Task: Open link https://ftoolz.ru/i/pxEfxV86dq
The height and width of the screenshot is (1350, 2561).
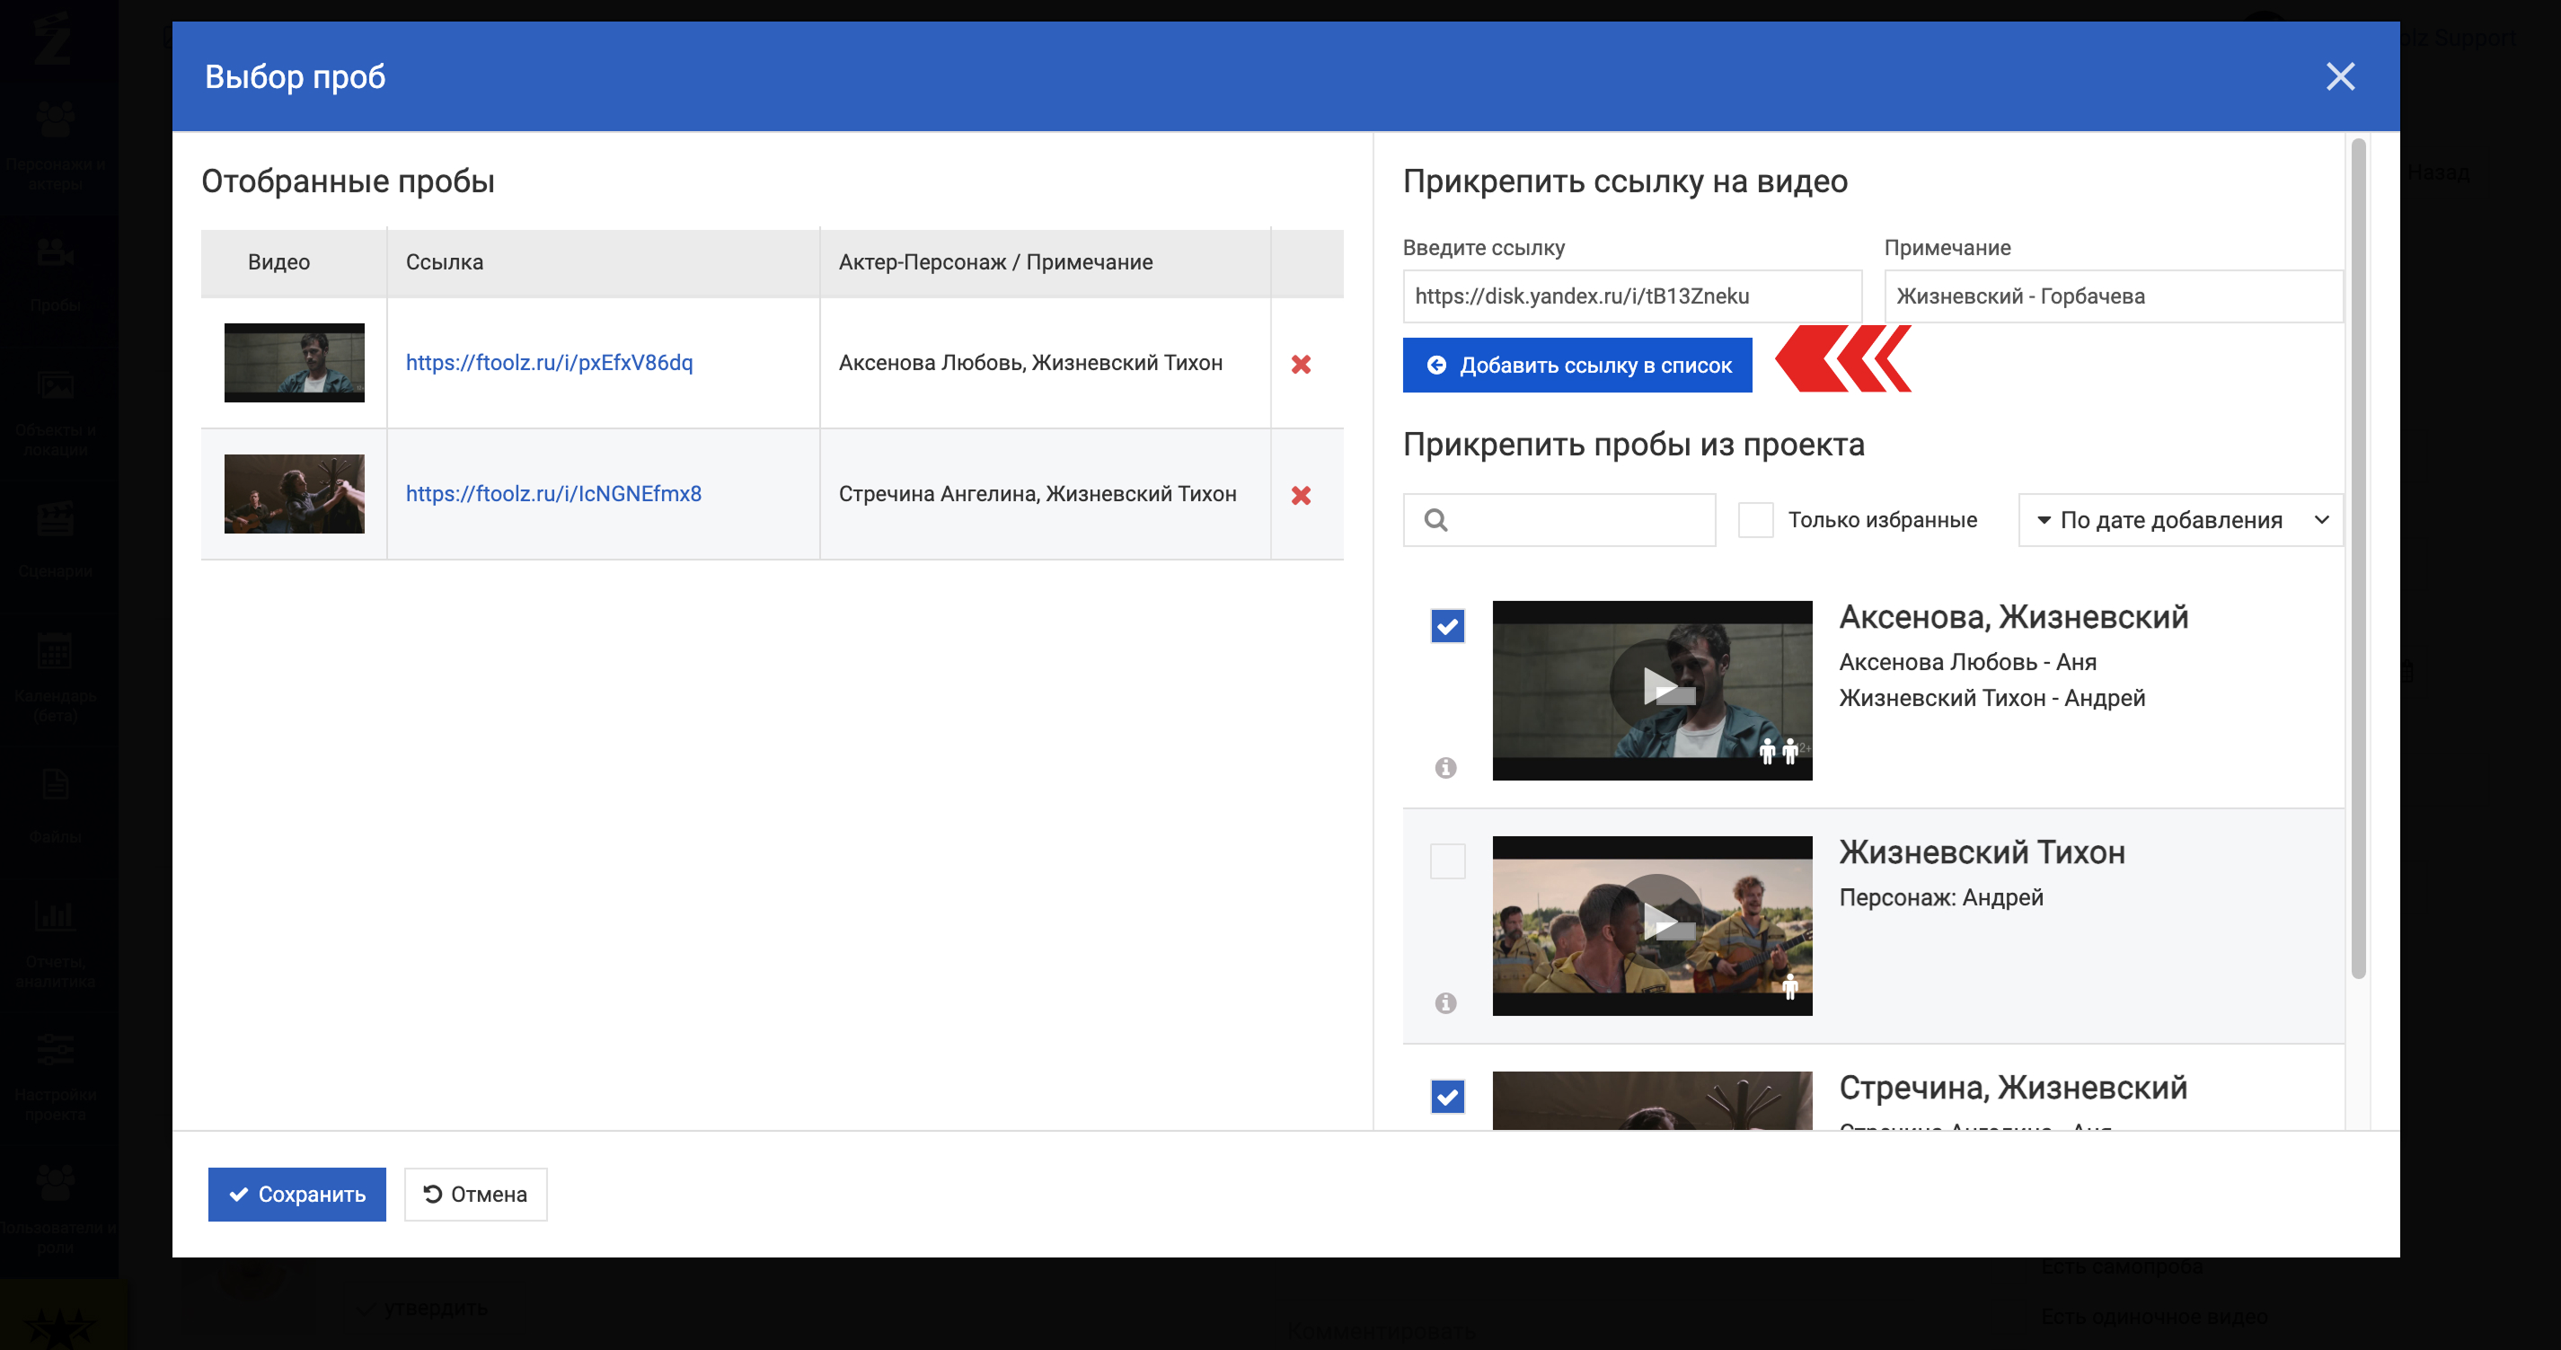Action: tap(549, 363)
